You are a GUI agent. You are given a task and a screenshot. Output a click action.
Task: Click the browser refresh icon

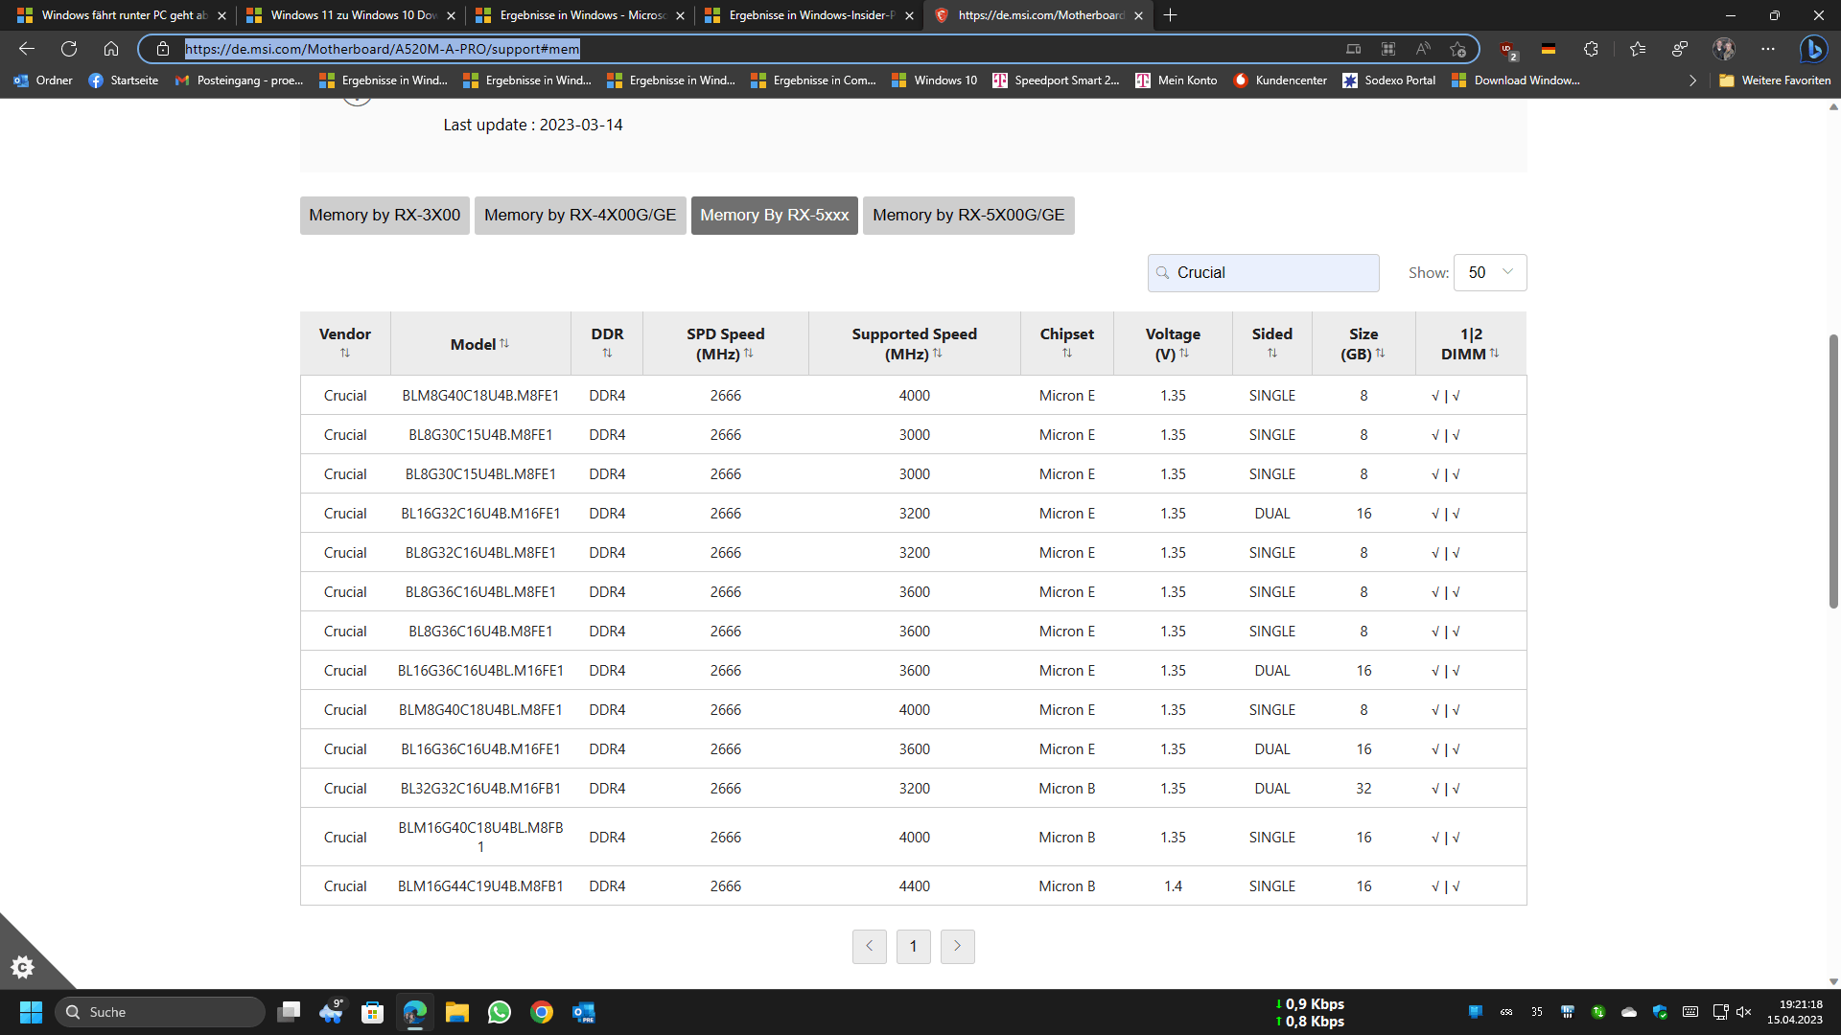point(69,49)
